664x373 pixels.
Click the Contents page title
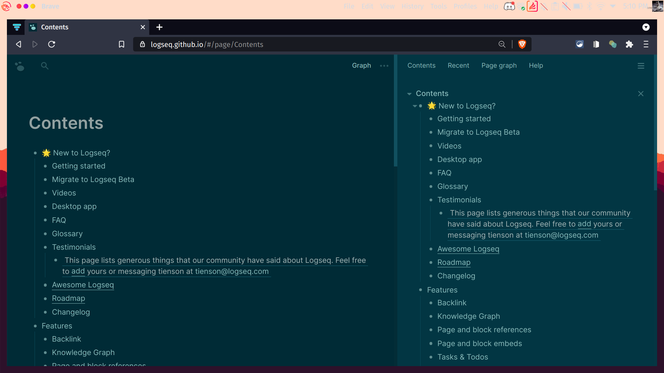tap(66, 123)
